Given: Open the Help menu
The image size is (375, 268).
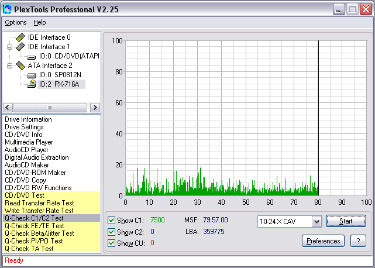Looking at the screenshot, I should pyautogui.click(x=39, y=22).
